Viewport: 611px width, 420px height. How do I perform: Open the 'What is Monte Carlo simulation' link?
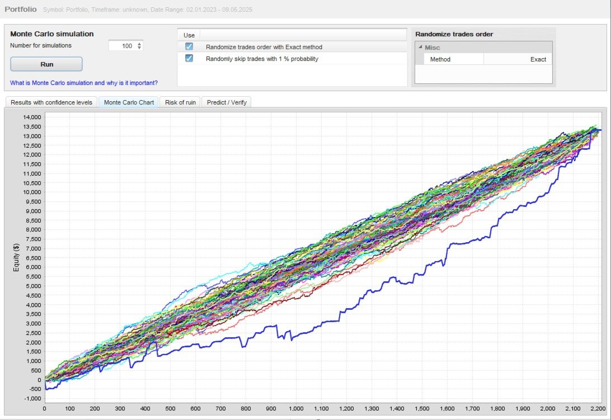point(84,83)
